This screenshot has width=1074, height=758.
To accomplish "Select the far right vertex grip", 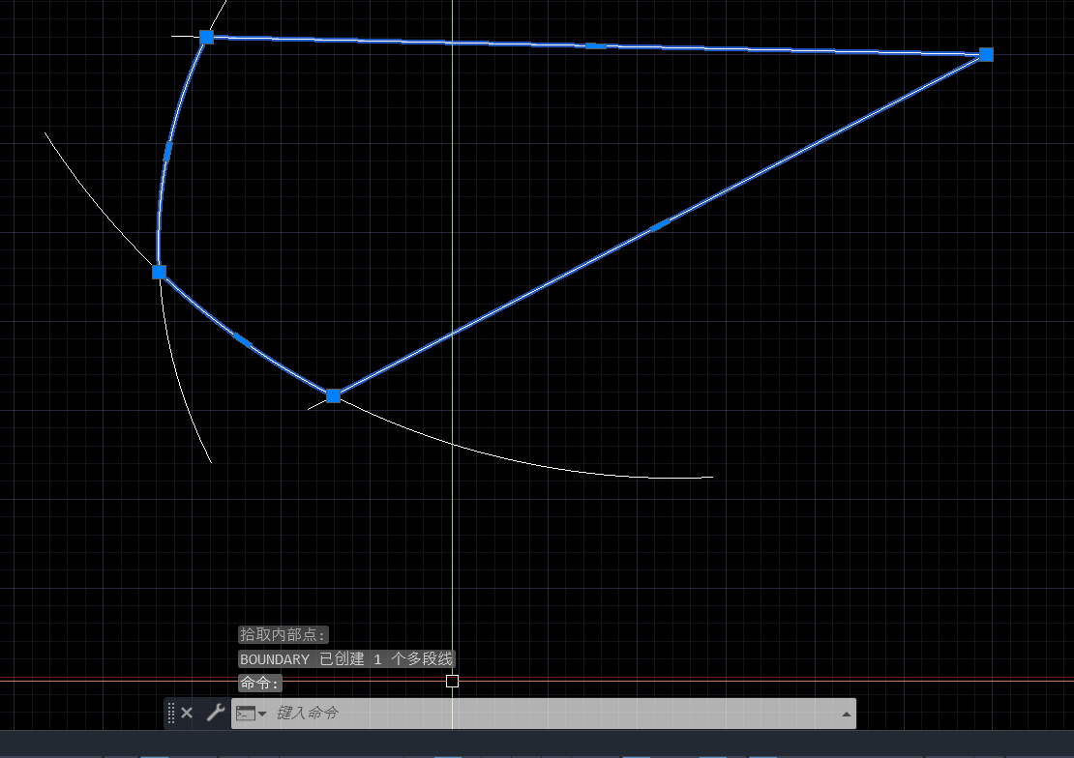I will point(986,54).
